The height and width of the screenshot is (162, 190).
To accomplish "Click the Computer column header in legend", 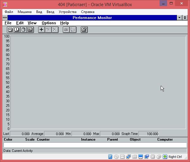I will [165, 139].
